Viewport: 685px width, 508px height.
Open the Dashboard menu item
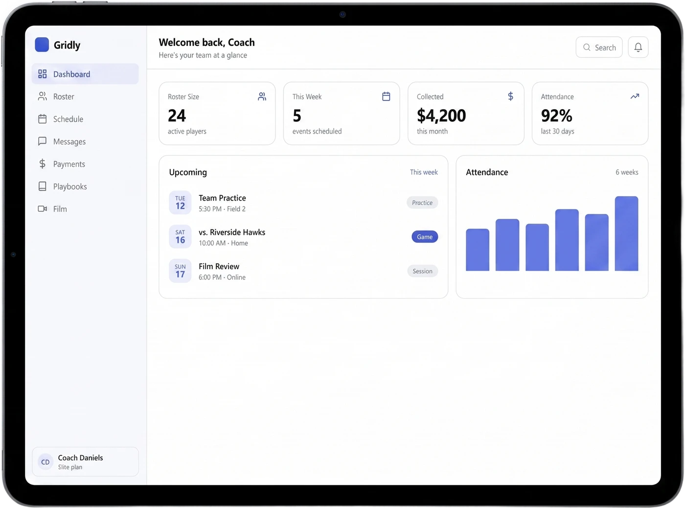85,74
